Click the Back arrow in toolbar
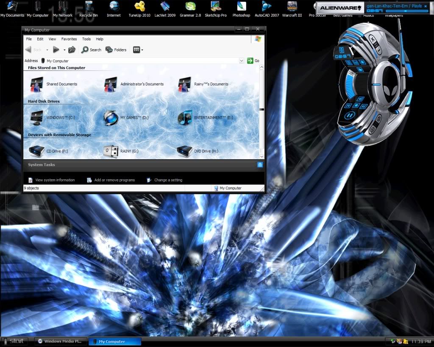434x347 pixels. pos(33,50)
